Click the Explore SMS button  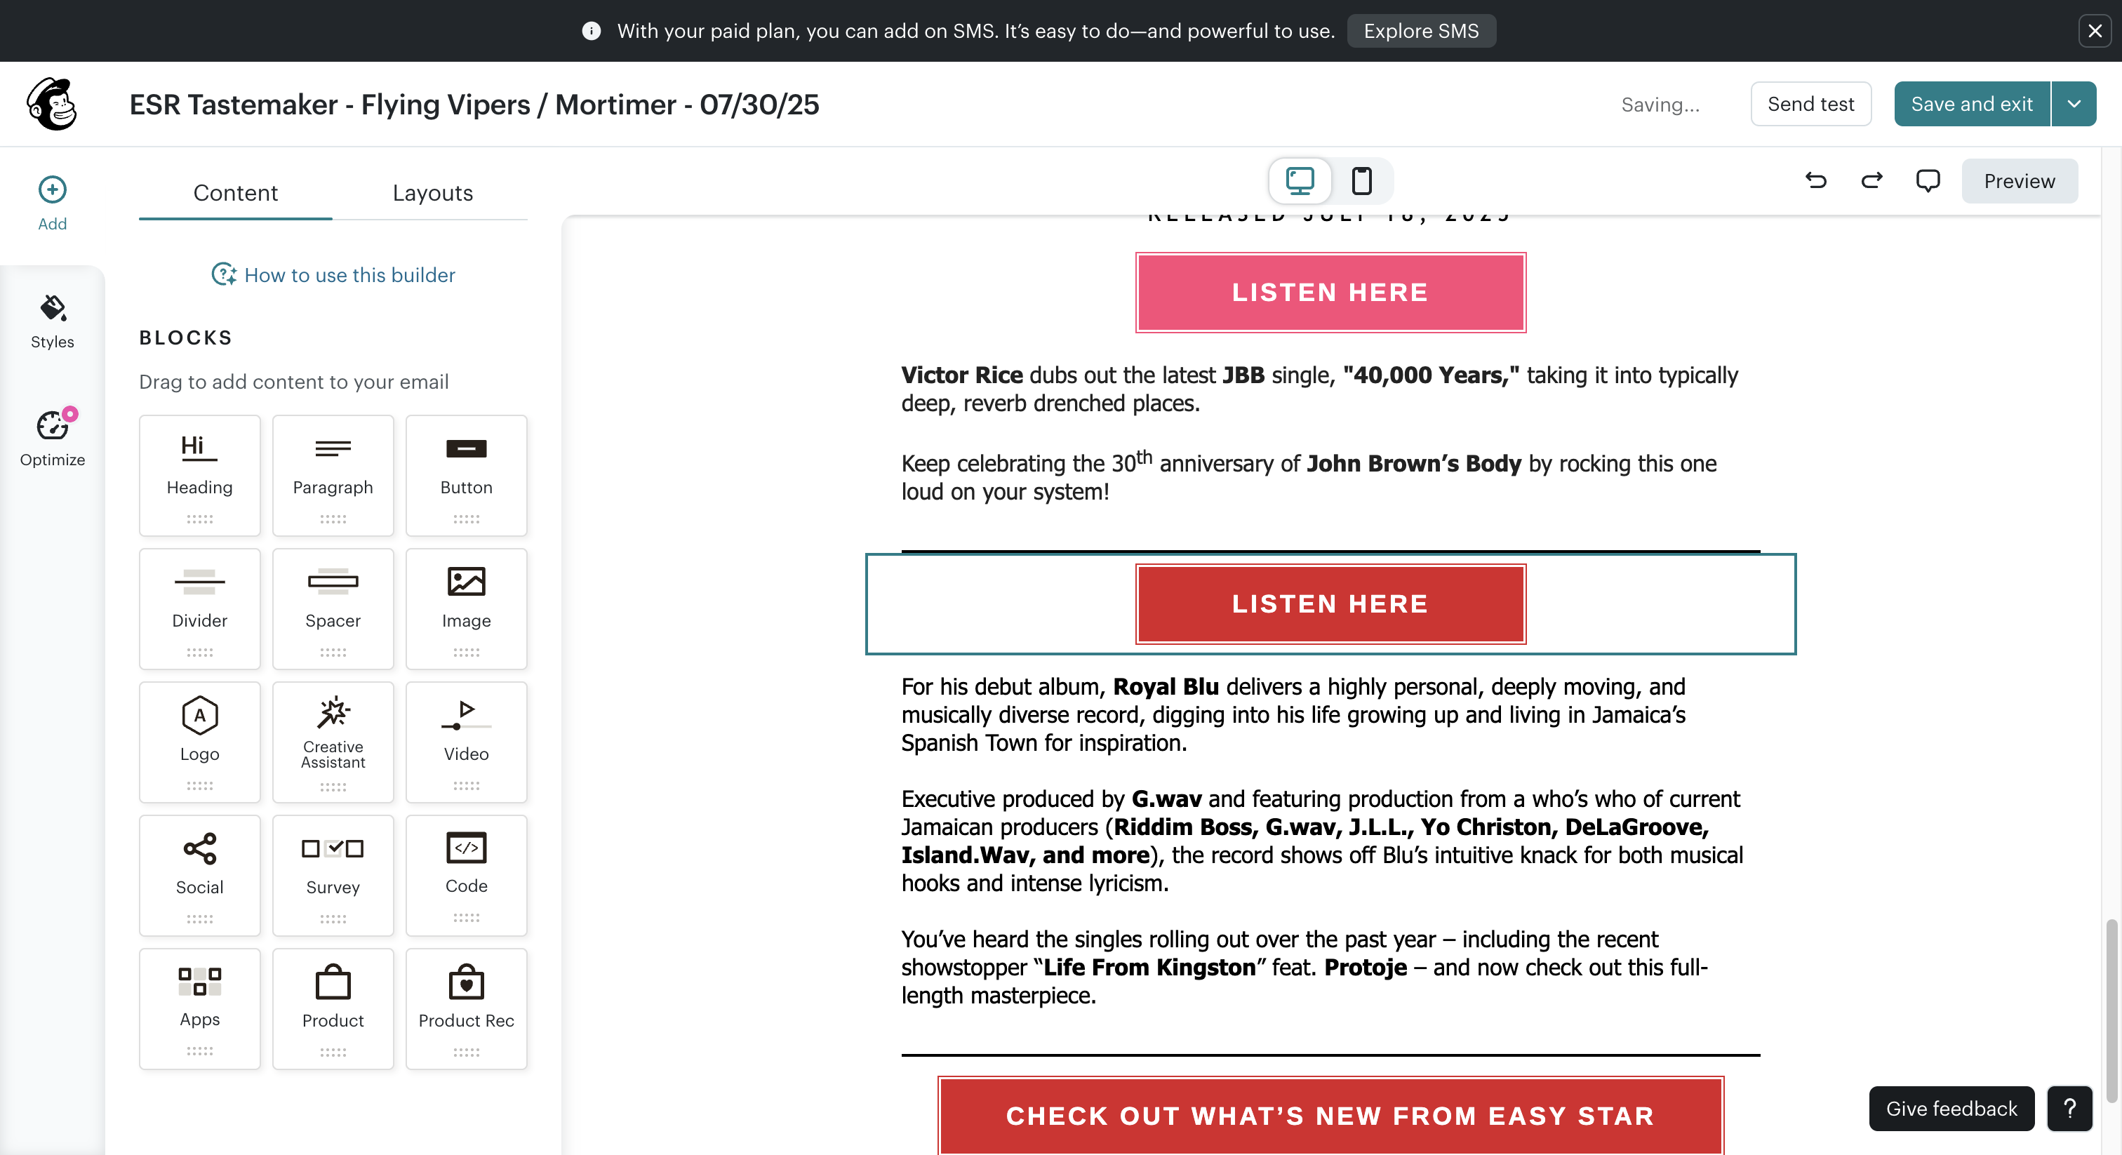point(1421,32)
